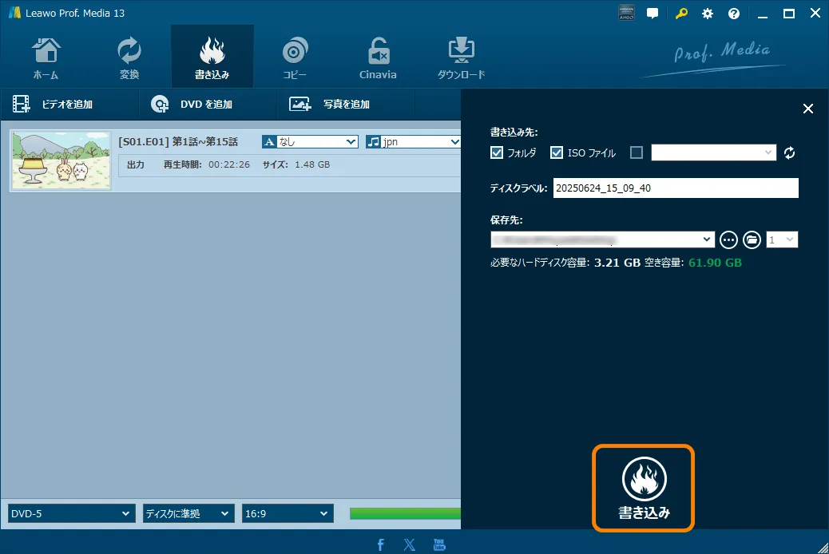Open the DVD-5 disc type dropdown
This screenshot has height=554, width=829.
point(71,513)
